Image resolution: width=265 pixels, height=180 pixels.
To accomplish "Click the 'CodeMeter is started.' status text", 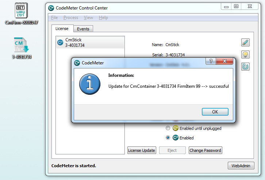I will pos(74,166).
